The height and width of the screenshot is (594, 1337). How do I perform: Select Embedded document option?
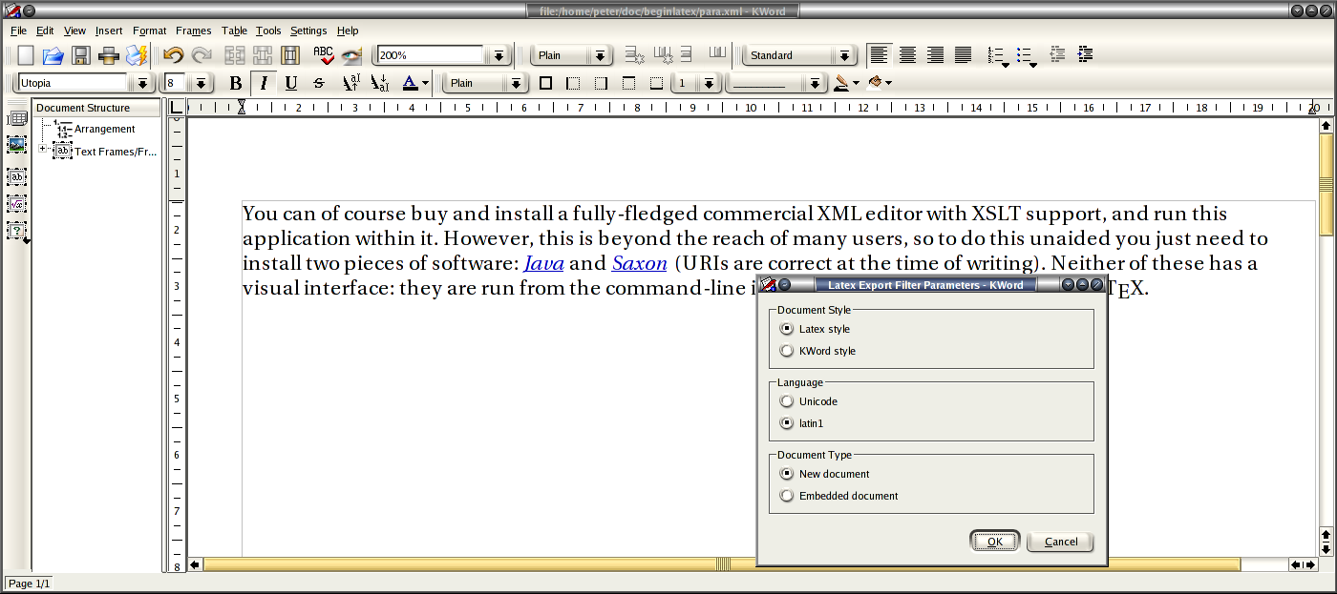coord(787,496)
